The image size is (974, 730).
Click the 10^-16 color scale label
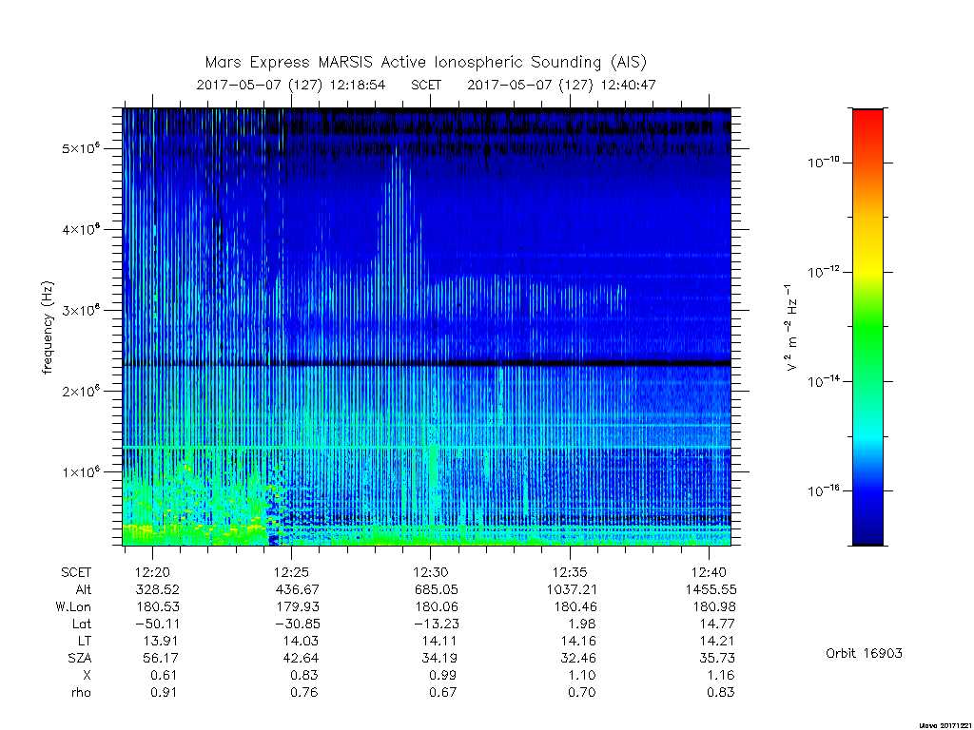pyautogui.click(x=824, y=490)
